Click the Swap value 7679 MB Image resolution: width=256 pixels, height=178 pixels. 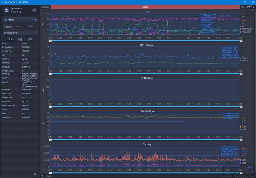click(25, 109)
